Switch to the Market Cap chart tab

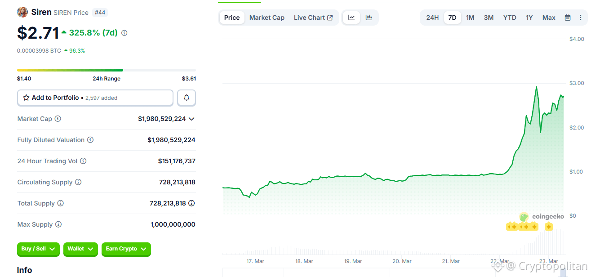pos(267,17)
